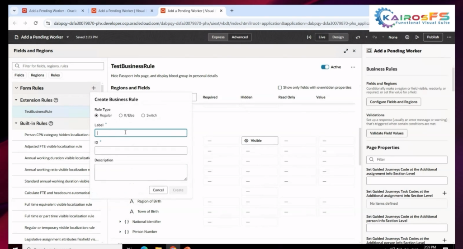
Task: Open the smiley feedback icon in header
Action: click(407, 37)
